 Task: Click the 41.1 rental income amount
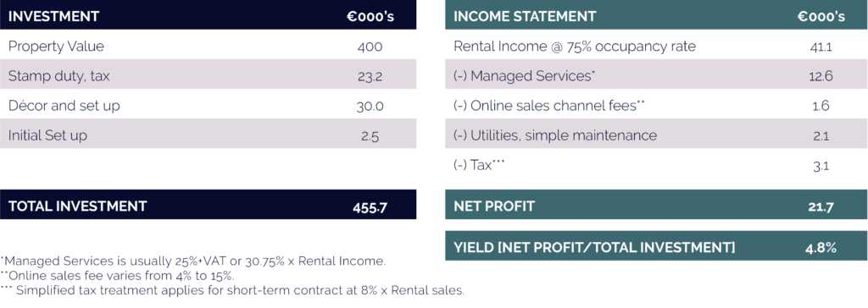point(821,47)
